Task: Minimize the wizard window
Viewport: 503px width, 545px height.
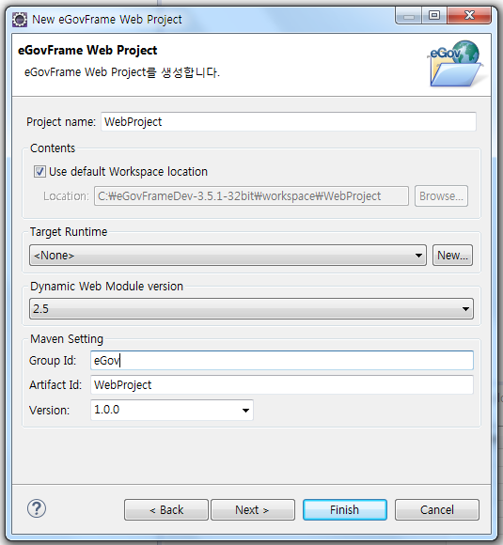Action: pyautogui.click(x=409, y=15)
